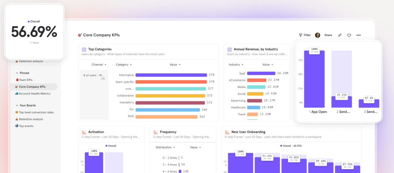
Task: Open the Channel column dropdown
Action: (99, 65)
